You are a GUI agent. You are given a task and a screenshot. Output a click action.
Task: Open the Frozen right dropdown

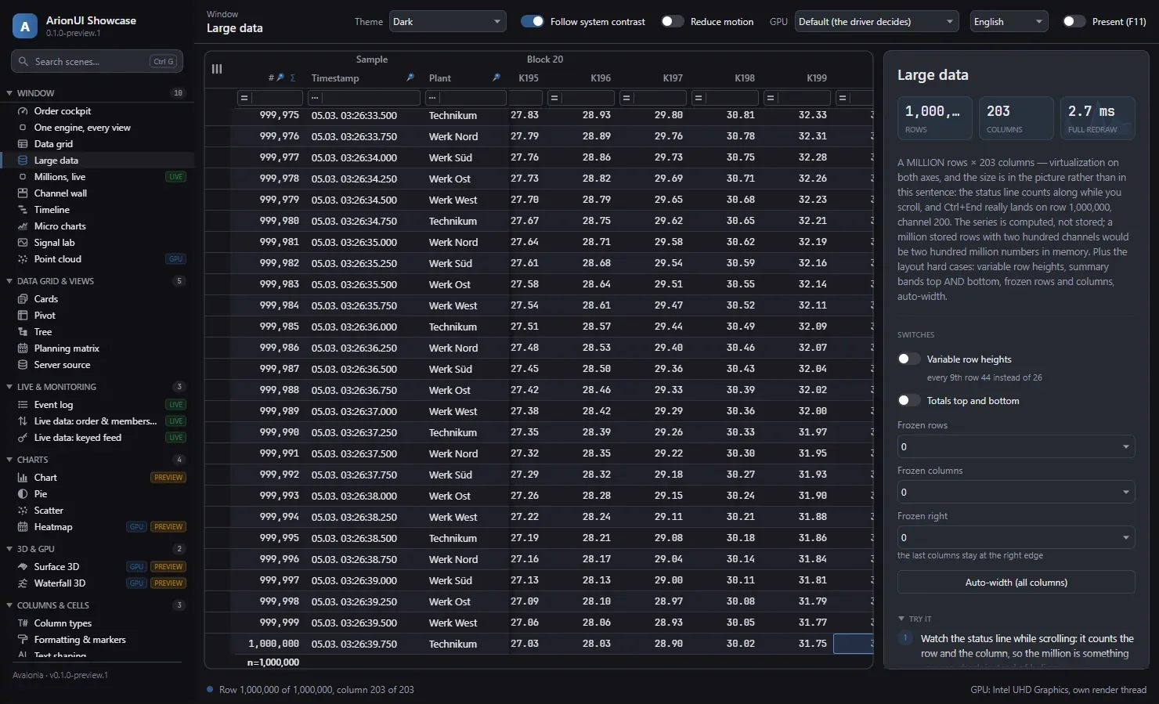point(1016,537)
